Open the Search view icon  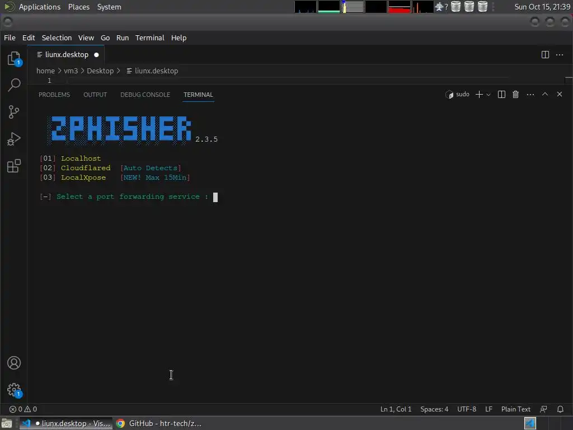(x=14, y=85)
